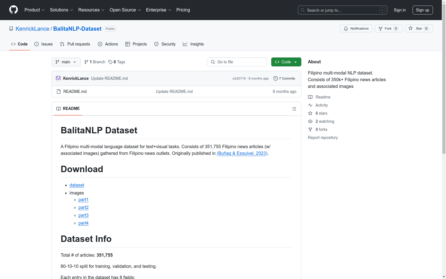The width and height of the screenshot is (446, 279).
Task: Focus the Go to file input
Action: point(237,62)
